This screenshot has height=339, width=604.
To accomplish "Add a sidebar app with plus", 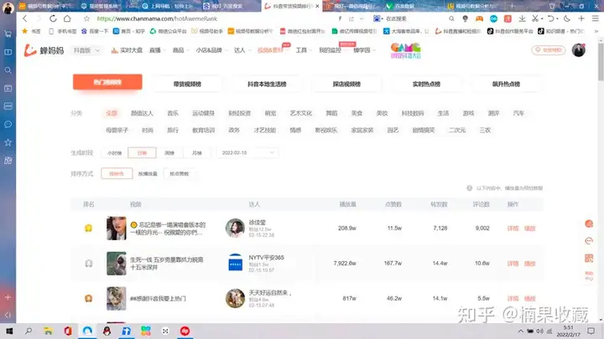I will 8,297.
